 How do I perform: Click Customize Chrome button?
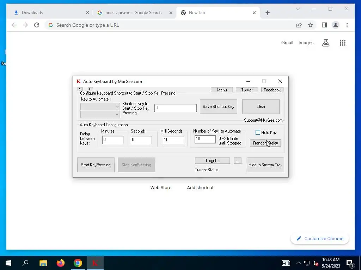320,239
